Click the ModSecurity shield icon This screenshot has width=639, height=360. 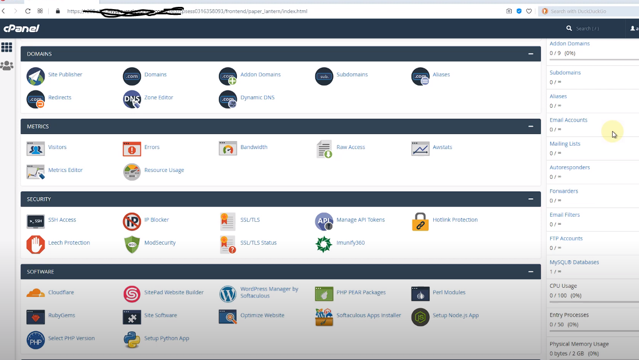[x=132, y=244]
